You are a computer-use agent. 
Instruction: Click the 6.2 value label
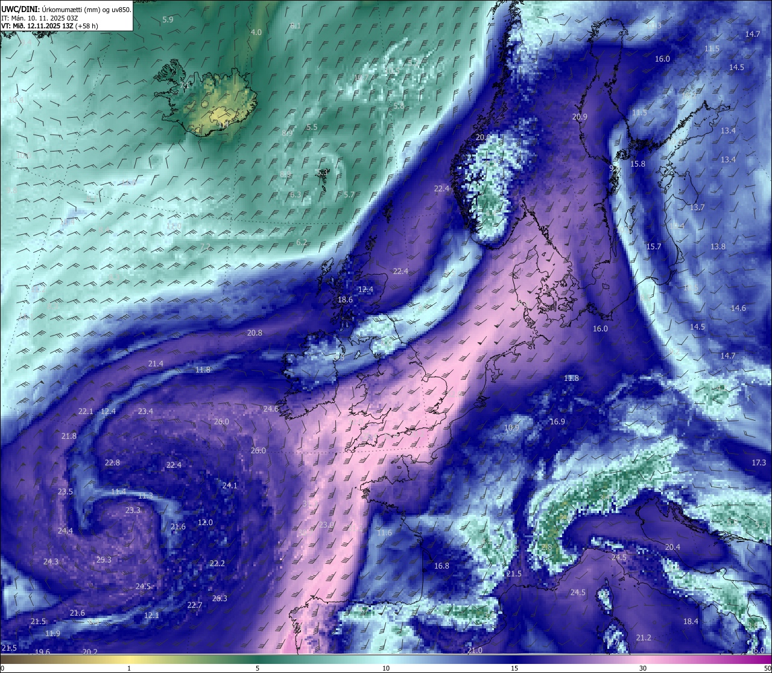[302, 243]
